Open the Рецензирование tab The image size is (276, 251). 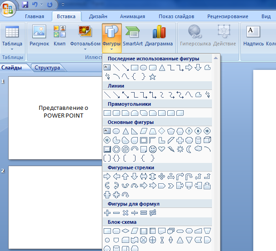point(228,16)
